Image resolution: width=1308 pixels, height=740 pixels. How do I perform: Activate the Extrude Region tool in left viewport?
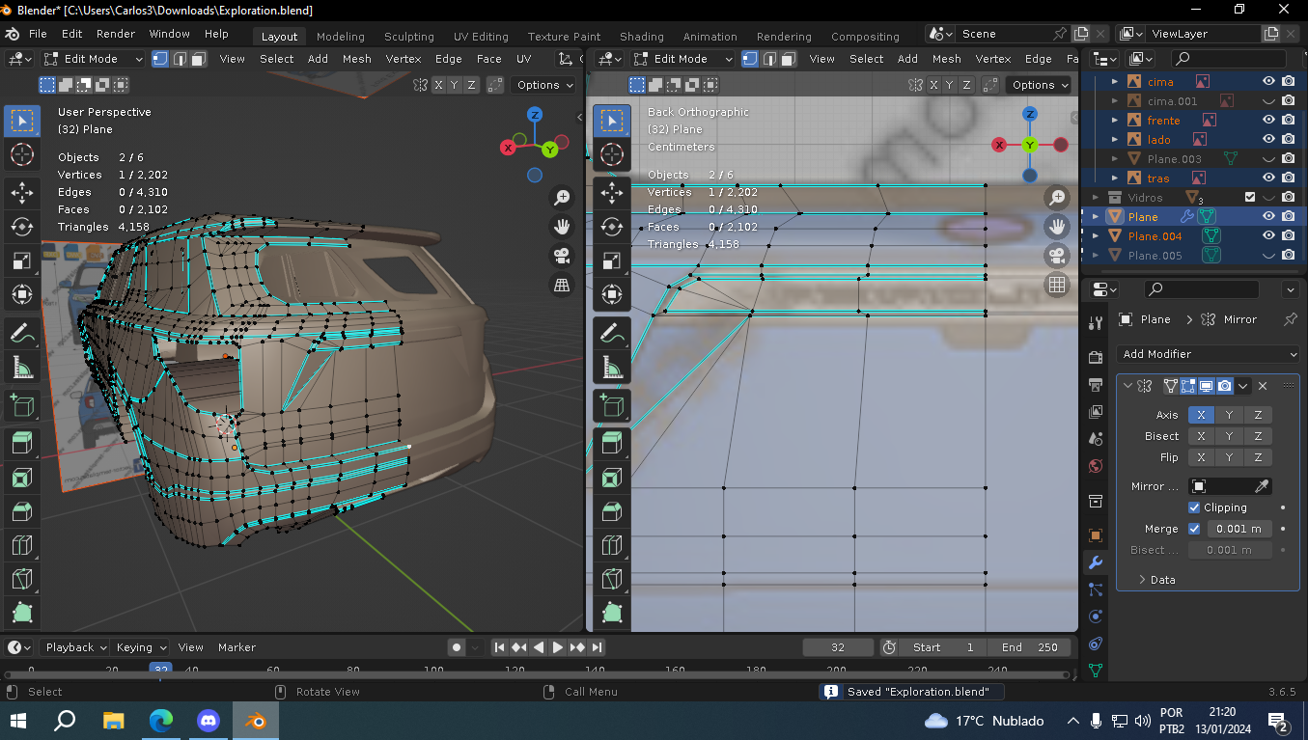(x=21, y=443)
